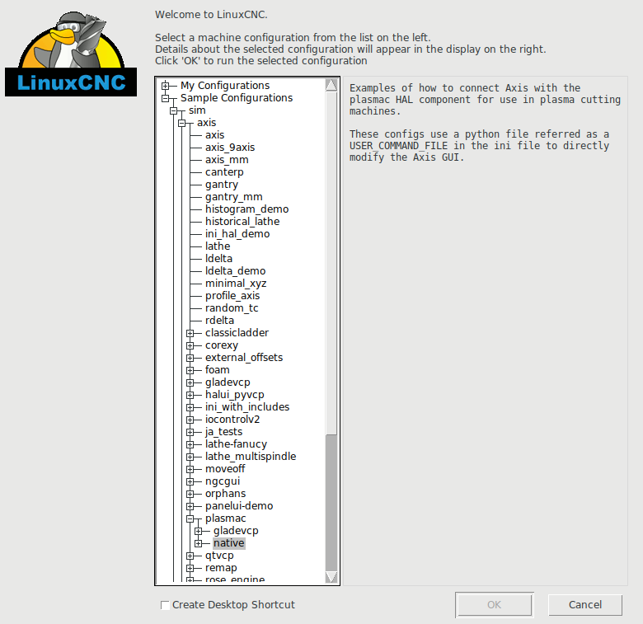Expand the orphans folder

(190, 494)
